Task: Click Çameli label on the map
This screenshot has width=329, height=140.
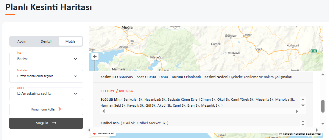Action: click(x=216, y=44)
